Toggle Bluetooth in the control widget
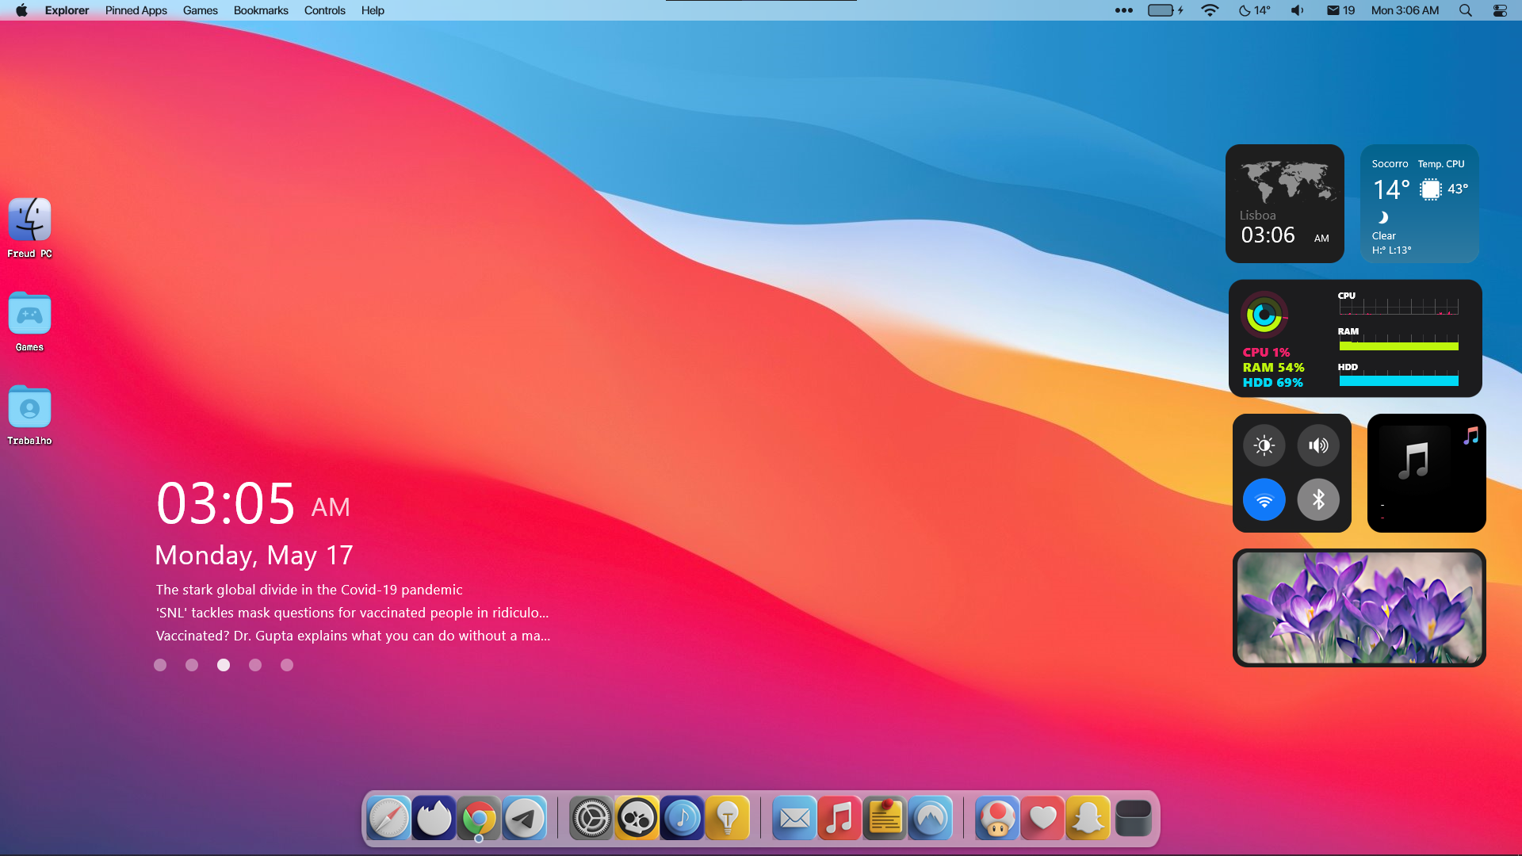 [1318, 500]
